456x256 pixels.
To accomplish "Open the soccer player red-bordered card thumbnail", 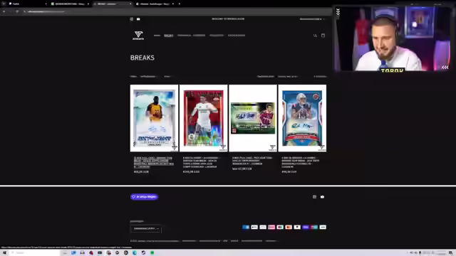I will coord(204,118).
